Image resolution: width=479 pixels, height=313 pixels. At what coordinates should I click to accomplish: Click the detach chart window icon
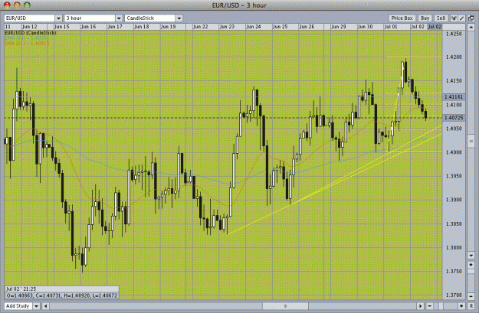pos(471,18)
